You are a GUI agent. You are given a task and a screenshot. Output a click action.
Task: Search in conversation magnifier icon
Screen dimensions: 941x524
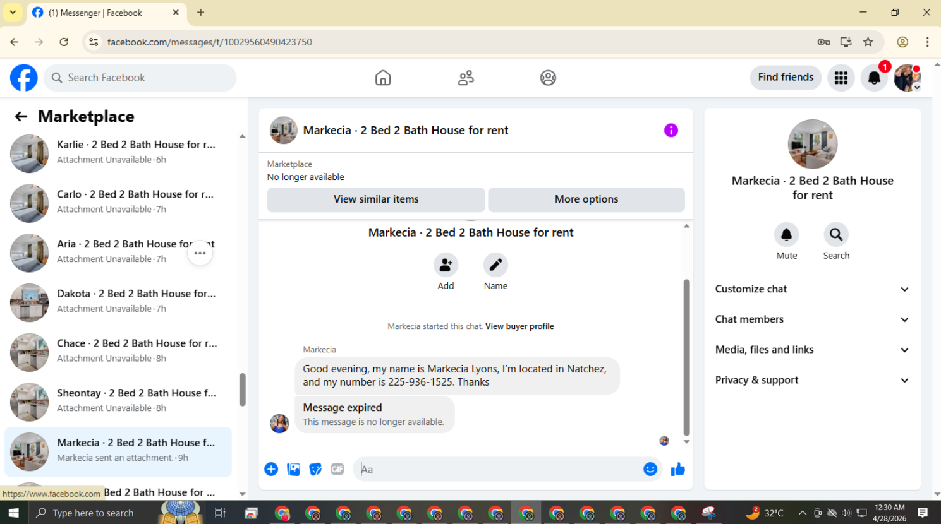(836, 234)
